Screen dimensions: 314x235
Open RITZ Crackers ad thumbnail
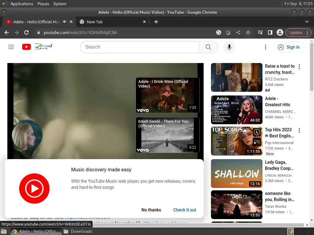click(x=236, y=77)
